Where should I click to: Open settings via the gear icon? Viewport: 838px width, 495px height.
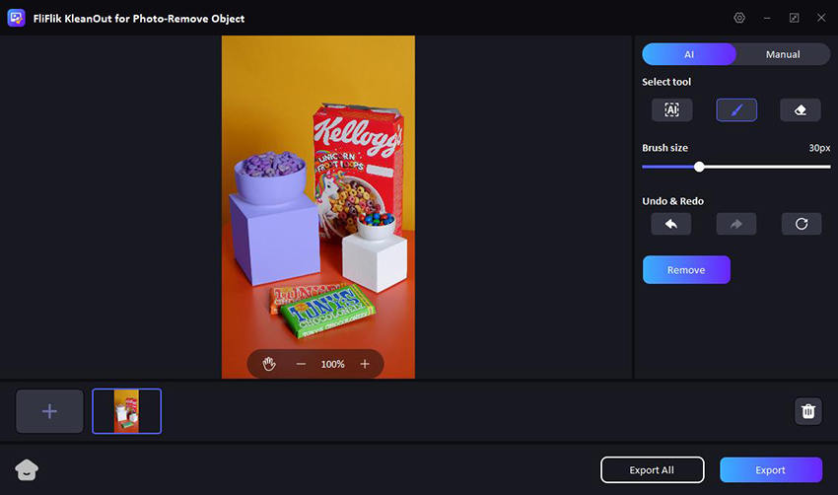click(x=739, y=18)
